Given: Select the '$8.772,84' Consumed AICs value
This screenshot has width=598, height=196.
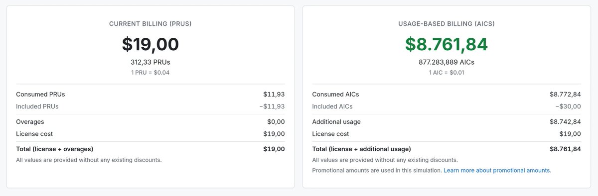Looking at the screenshot, I should pos(565,94).
